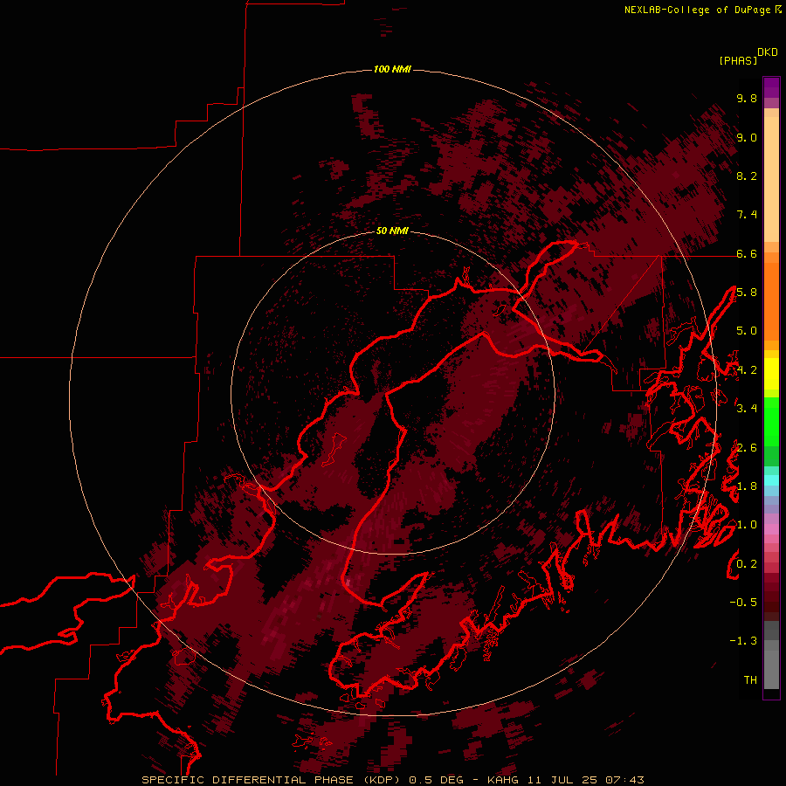This screenshot has height=786, width=786.
Task: Pick the cyan band on KDP color bar
Action: click(x=771, y=480)
